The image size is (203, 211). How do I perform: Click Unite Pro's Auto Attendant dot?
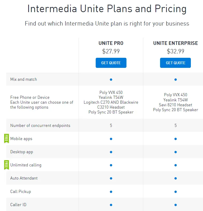click(111, 178)
